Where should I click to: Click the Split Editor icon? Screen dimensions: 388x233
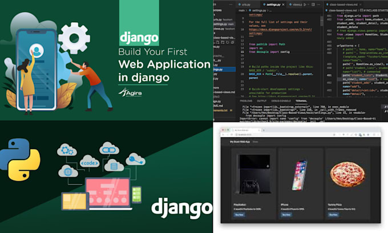(x=313, y=5)
